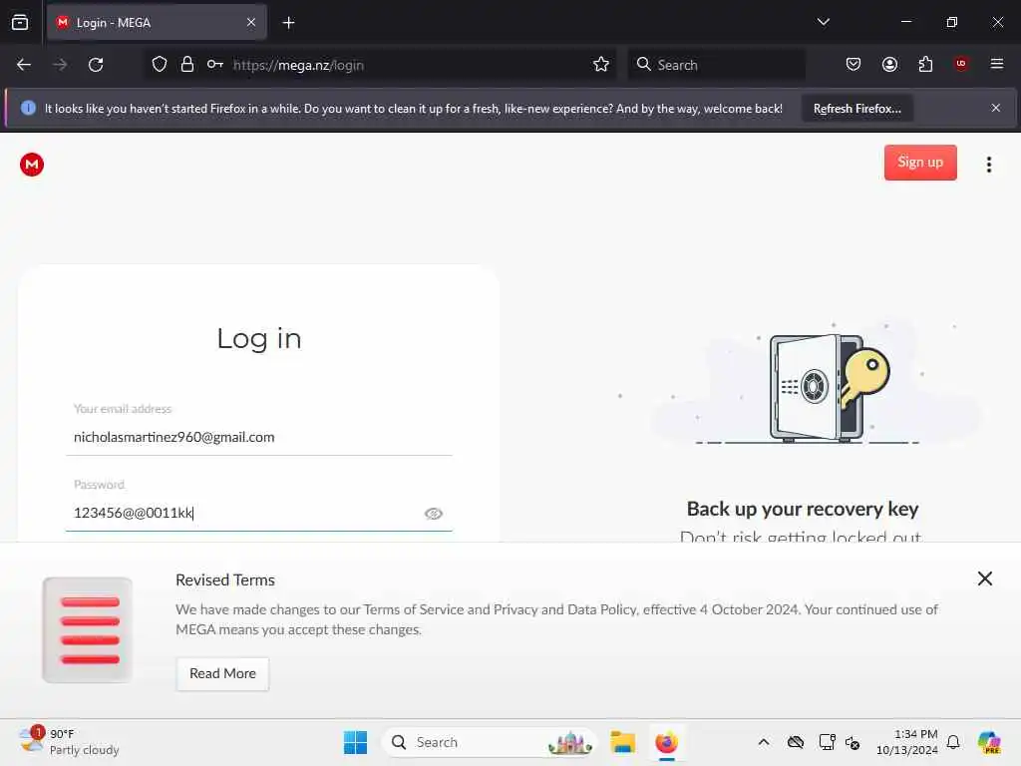Launch Copilot preview taskbar icon

point(989,742)
